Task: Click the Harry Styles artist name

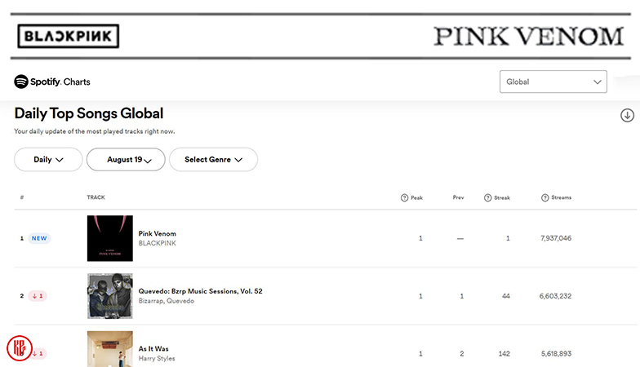Action: tap(157, 358)
